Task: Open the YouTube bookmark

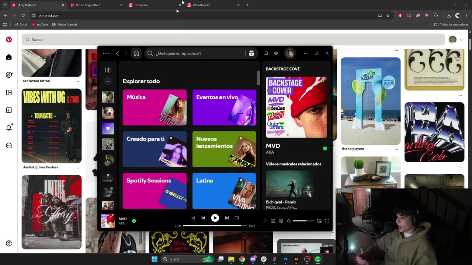Action: [39, 25]
